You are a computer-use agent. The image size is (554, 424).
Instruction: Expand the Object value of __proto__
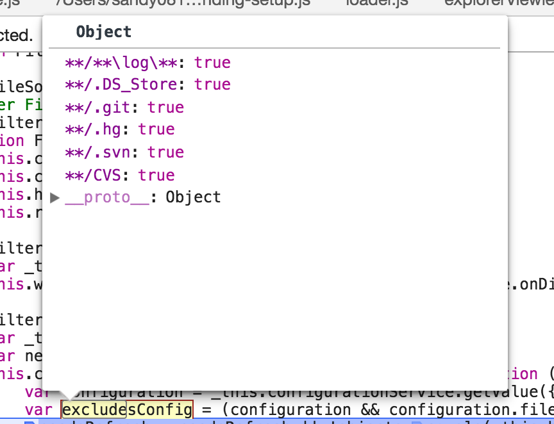pyautogui.click(x=193, y=197)
